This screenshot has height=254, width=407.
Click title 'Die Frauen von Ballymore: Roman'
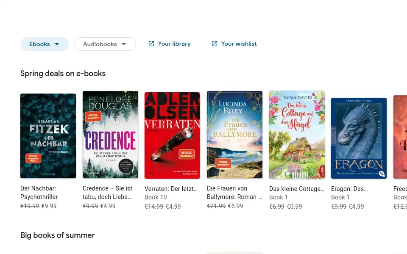tap(234, 193)
